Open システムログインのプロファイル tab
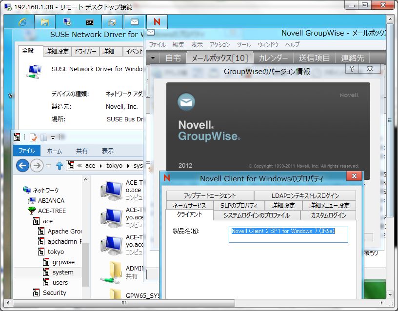398x311 pixels. point(257,215)
